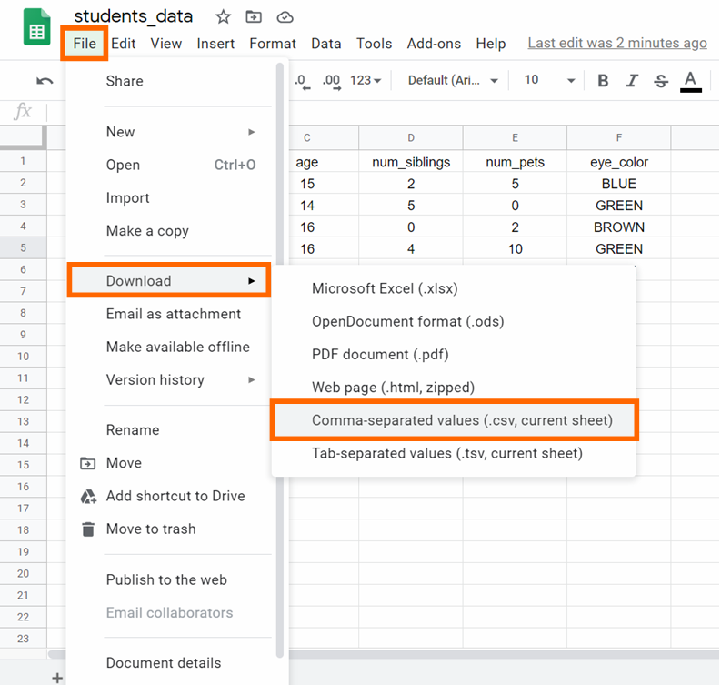Click the move to folder icon beside title
Screen dimensions: 721x685
click(x=254, y=17)
